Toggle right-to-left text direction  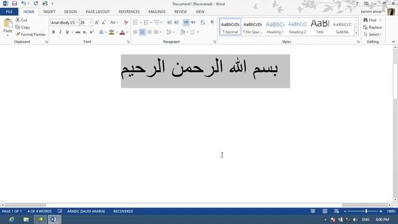click(x=193, y=22)
